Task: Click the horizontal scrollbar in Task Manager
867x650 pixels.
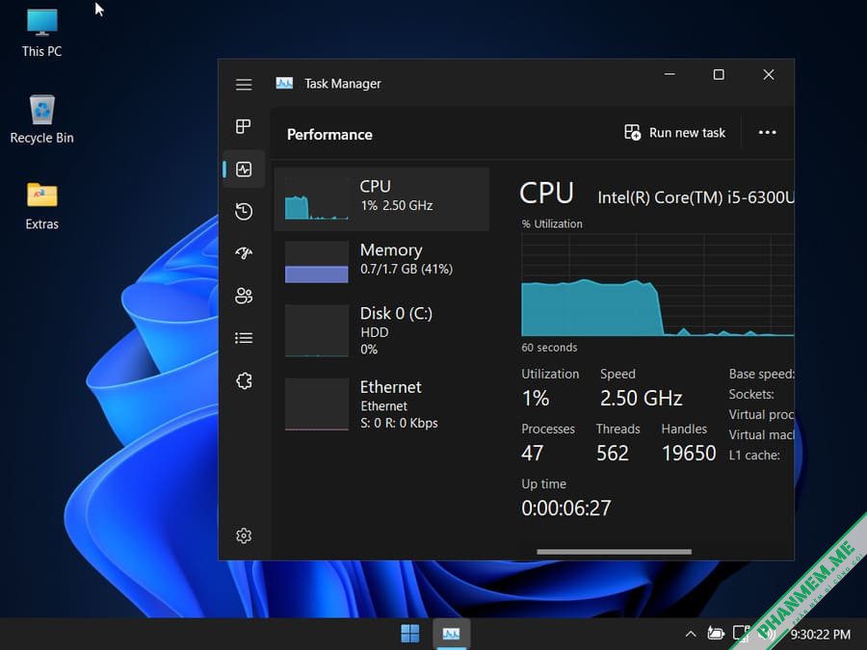Action: (x=614, y=552)
